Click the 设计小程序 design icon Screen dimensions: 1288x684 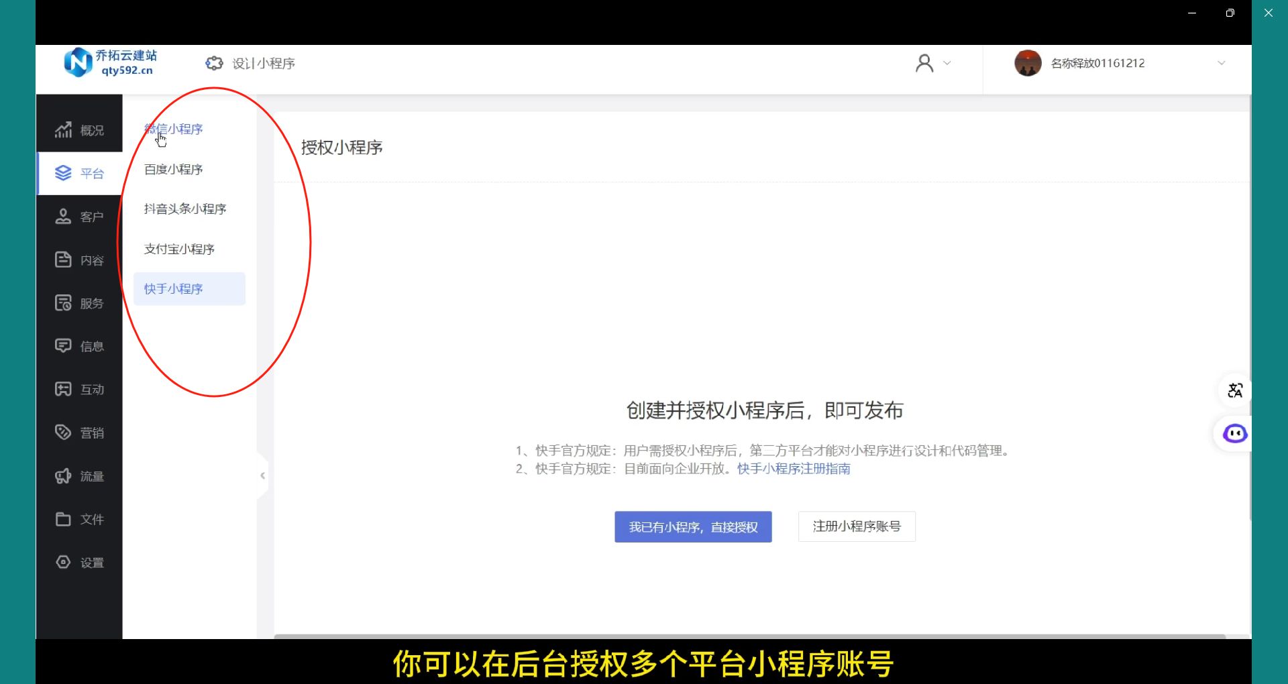tap(214, 63)
